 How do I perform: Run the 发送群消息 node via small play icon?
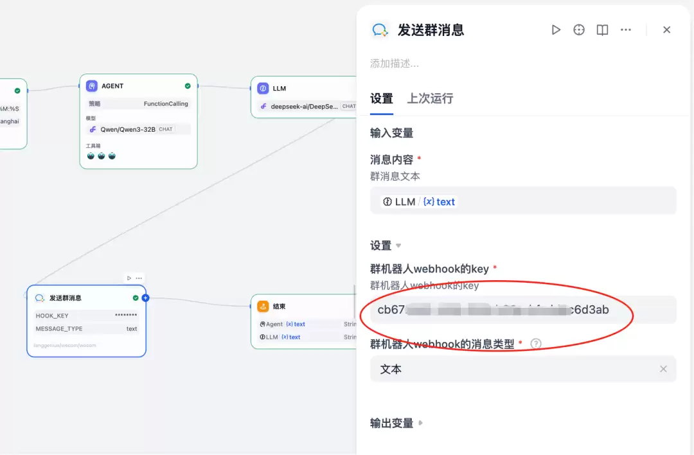(x=129, y=278)
